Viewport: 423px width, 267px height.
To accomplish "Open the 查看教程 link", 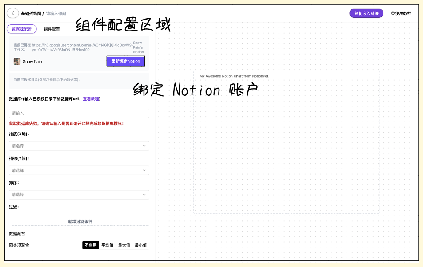I will point(91,99).
